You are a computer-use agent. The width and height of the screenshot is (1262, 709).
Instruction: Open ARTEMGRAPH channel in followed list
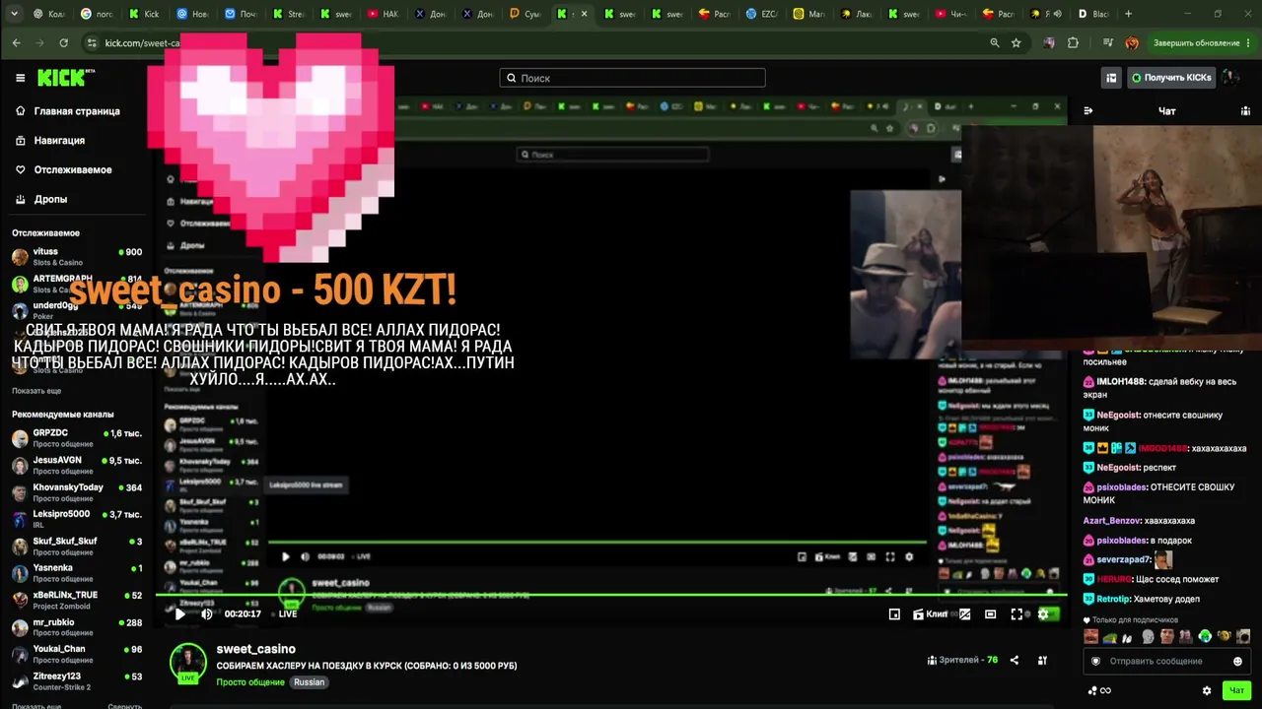(x=77, y=284)
